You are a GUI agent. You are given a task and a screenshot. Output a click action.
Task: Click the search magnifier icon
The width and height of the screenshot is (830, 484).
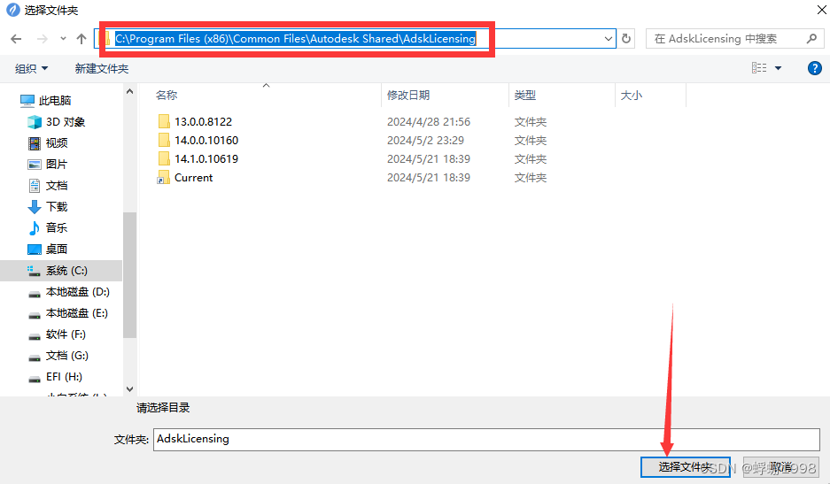click(x=811, y=39)
